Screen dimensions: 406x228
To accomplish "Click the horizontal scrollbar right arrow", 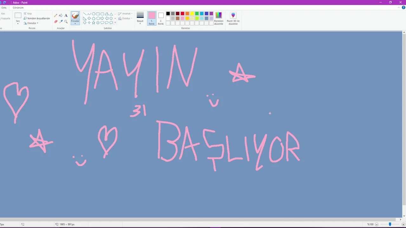I will (x=400, y=219).
